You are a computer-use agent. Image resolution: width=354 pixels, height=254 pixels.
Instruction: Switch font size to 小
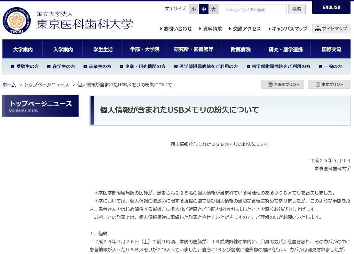pyautogui.click(x=194, y=9)
